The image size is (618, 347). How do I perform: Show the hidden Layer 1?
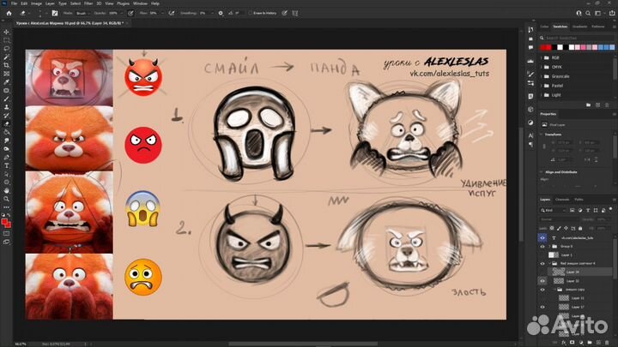tap(542, 255)
